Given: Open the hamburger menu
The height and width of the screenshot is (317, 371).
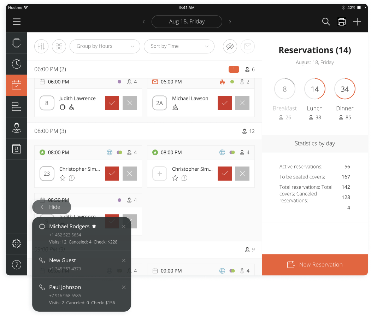Looking at the screenshot, I should point(17,22).
